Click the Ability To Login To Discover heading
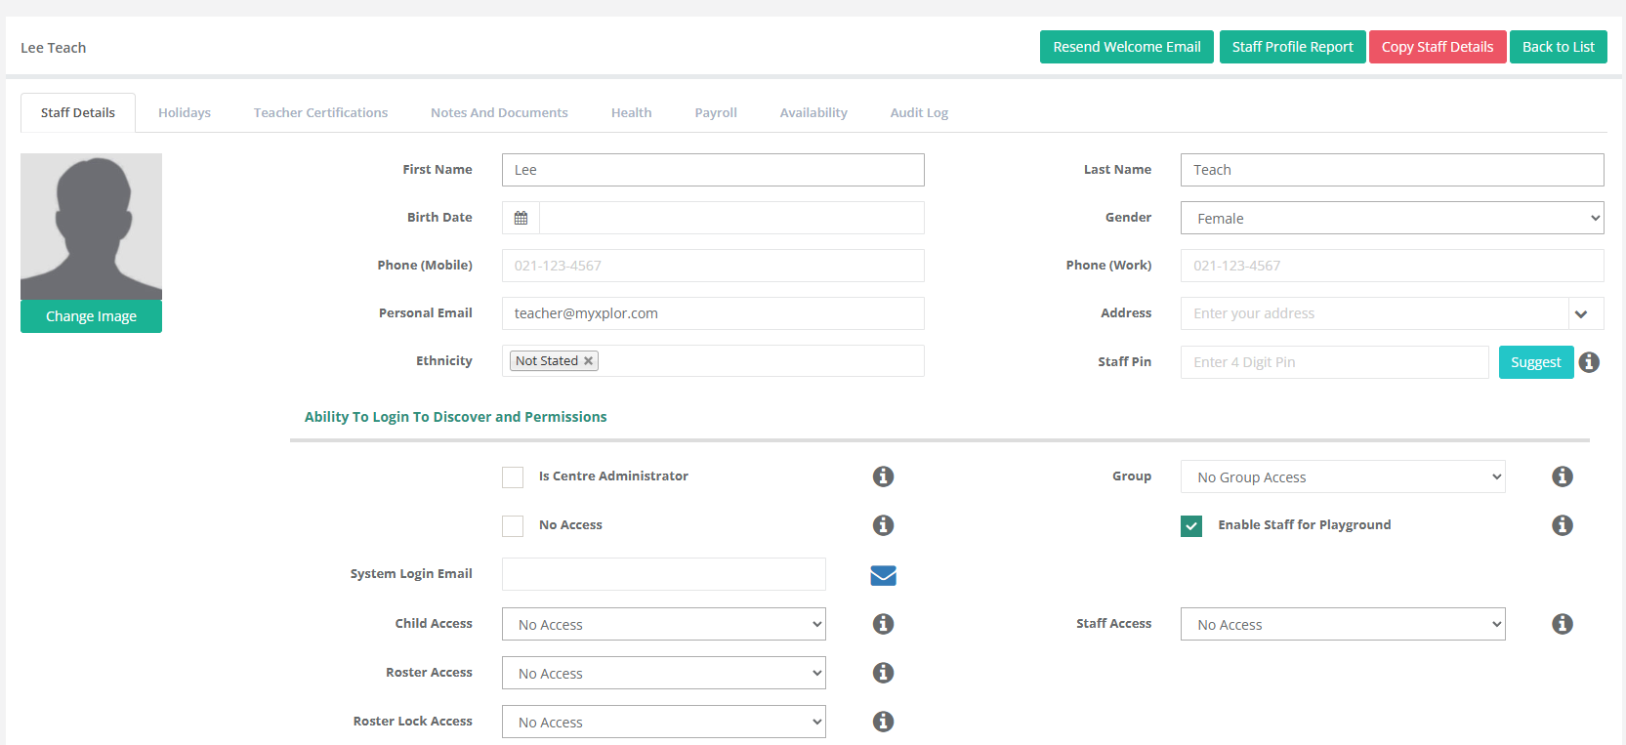 click(456, 417)
